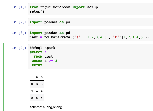Click 'pd.DataFrame' text in cell 3
153x111 pixels.
pyautogui.click(x=57, y=37)
